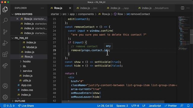Click the className attribute on line 38

78,85
